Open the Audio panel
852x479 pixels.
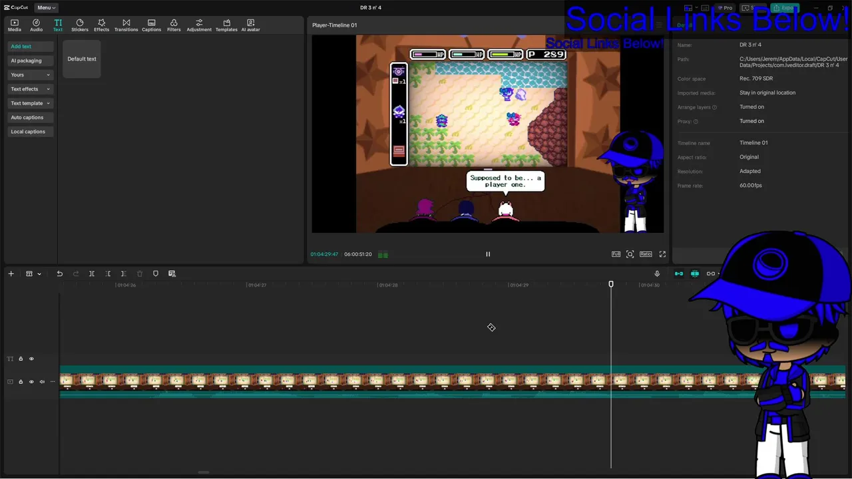36,25
